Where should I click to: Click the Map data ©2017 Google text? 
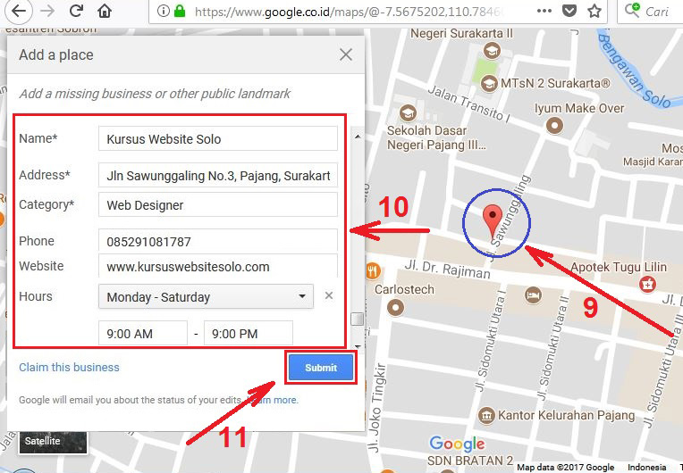pos(565,468)
